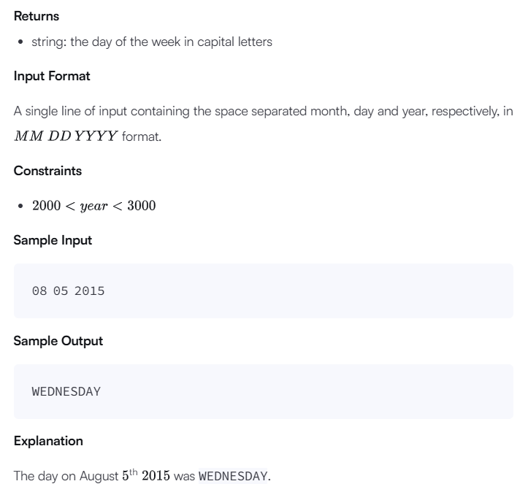Click the Explanation heading
The height and width of the screenshot is (492, 528).
(x=48, y=441)
